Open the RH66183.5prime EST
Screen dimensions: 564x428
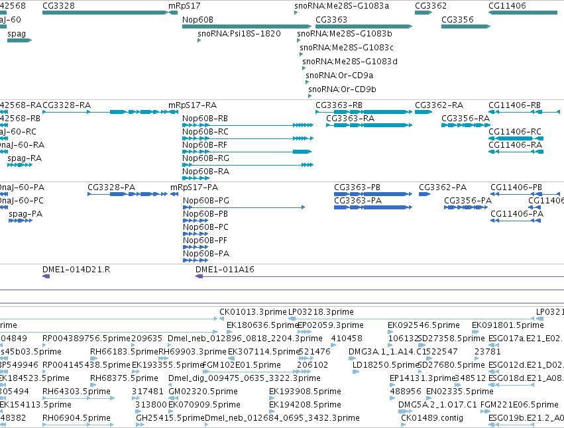pyautogui.click(x=93, y=358)
